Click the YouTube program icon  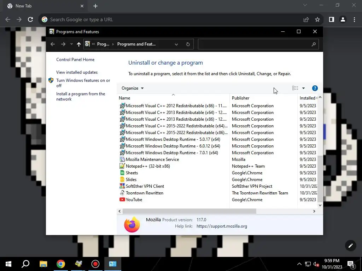[122, 199]
